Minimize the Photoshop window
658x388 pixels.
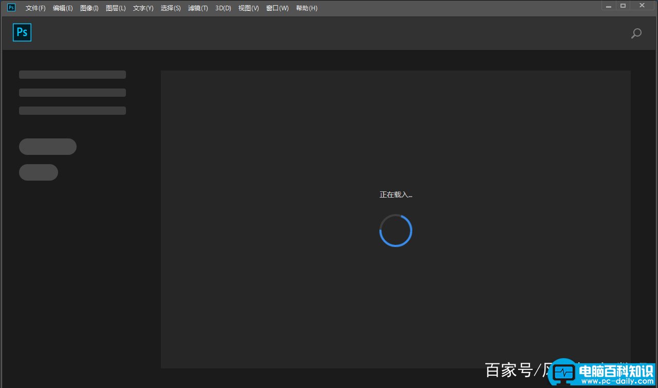(x=609, y=6)
